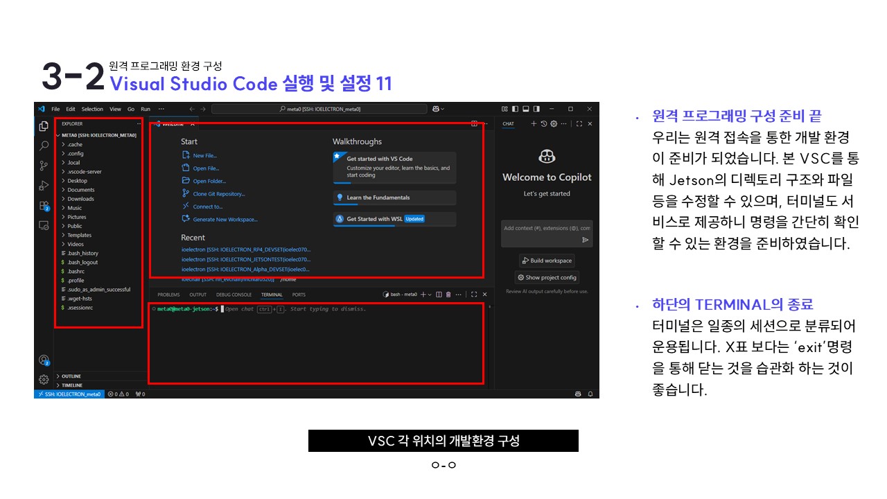Image resolution: width=887 pixels, height=499 pixels.
Task: Maximize the Chat panel
Action: 579,123
